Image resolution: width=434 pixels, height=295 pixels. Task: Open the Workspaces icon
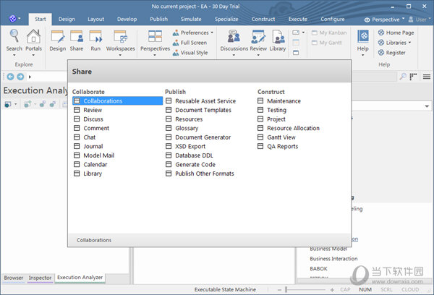[x=120, y=36]
